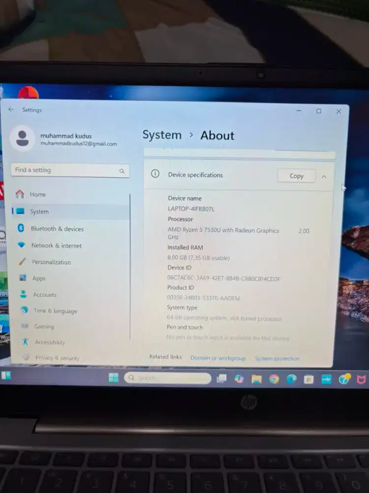Click the Gaming controller icon in sidebar

(25, 326)
